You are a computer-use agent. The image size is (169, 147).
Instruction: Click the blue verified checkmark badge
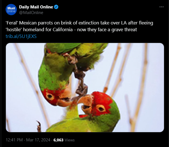click(x=56, y=7)
